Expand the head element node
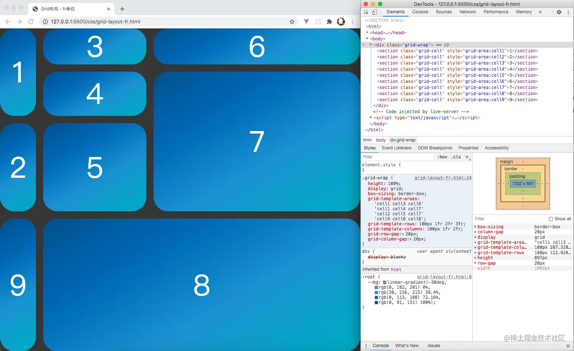This screenshot has width=574, height=351. [x=367, y=33]
